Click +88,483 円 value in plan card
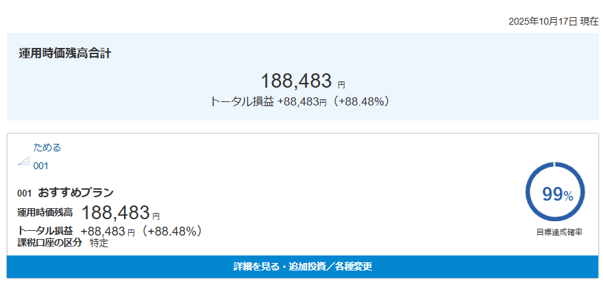This screenshot has height=289, width=603. click(x=108, y=231)
